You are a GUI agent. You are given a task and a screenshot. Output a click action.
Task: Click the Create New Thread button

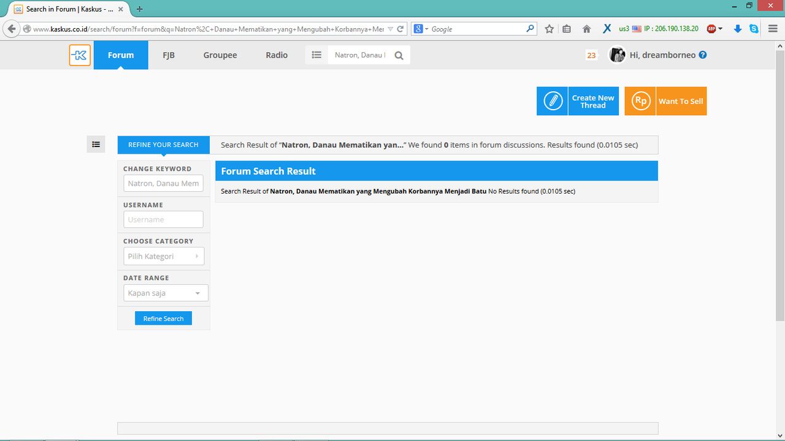[x=578, y=101]
